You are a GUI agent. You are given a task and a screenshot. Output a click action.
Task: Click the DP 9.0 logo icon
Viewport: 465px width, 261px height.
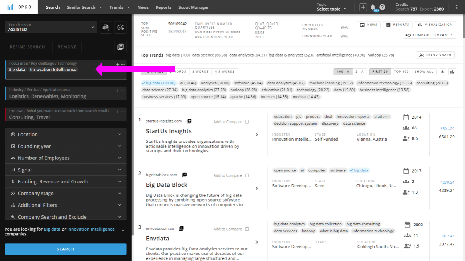10,7
